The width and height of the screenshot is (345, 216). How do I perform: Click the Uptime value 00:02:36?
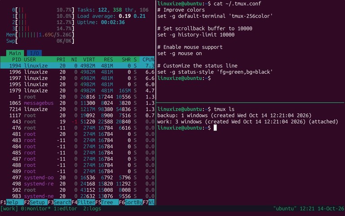click(x=113, y=22)
